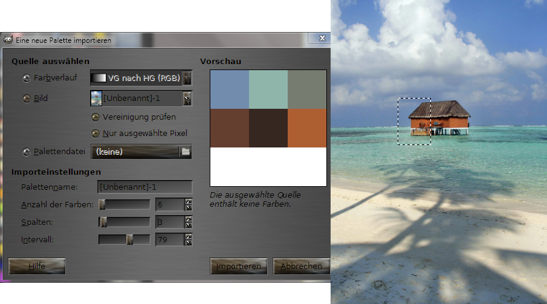Click the Intervall value field showing 79
547x304 pixels.
[170, 239]
